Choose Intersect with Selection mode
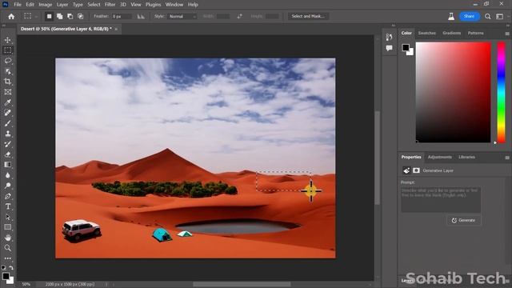This screenshot has height=288, width=512. [80, 16]
